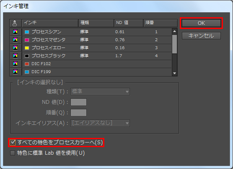The width and height of the screenshot is (233, 169).
Task: Click the キャンセル button
Action: [x=201, y=36]
